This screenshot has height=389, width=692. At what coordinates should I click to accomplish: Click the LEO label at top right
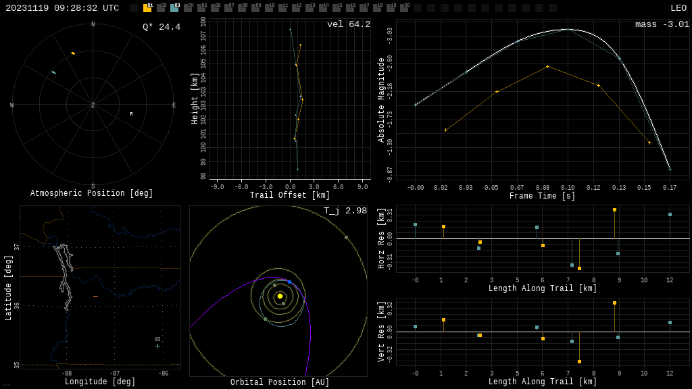click(x=678, y=8)
